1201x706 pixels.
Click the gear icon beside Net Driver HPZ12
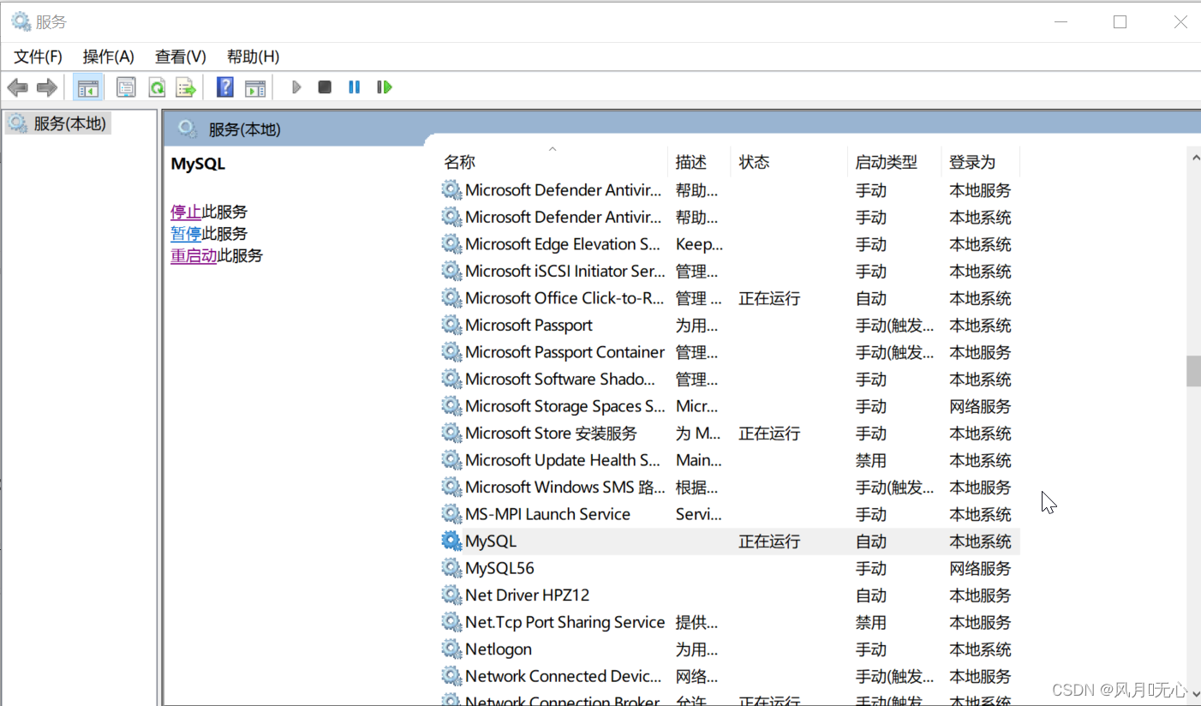tap(451, 595)
